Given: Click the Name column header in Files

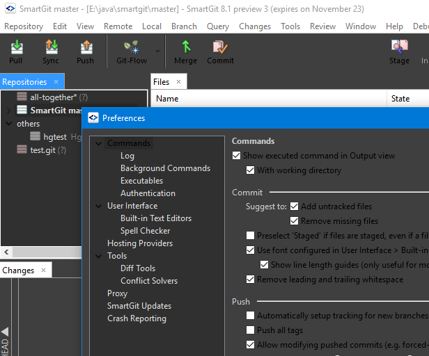Looking at the screenshot, I should [269, 99].
